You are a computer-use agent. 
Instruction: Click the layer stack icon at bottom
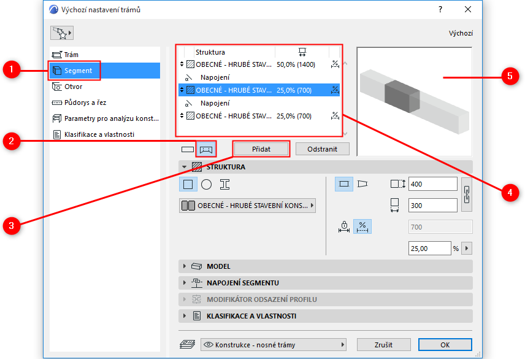[x=188, y=344]
